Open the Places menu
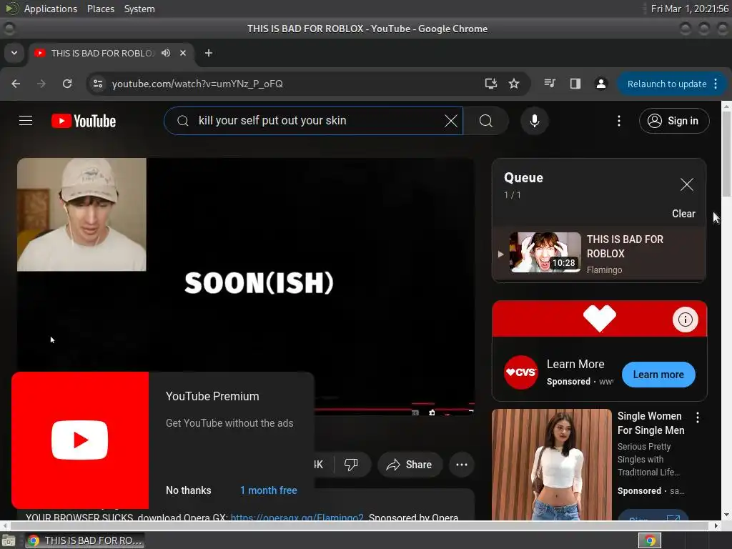This screenshot has width=732, height=549. tap(100, 9)
